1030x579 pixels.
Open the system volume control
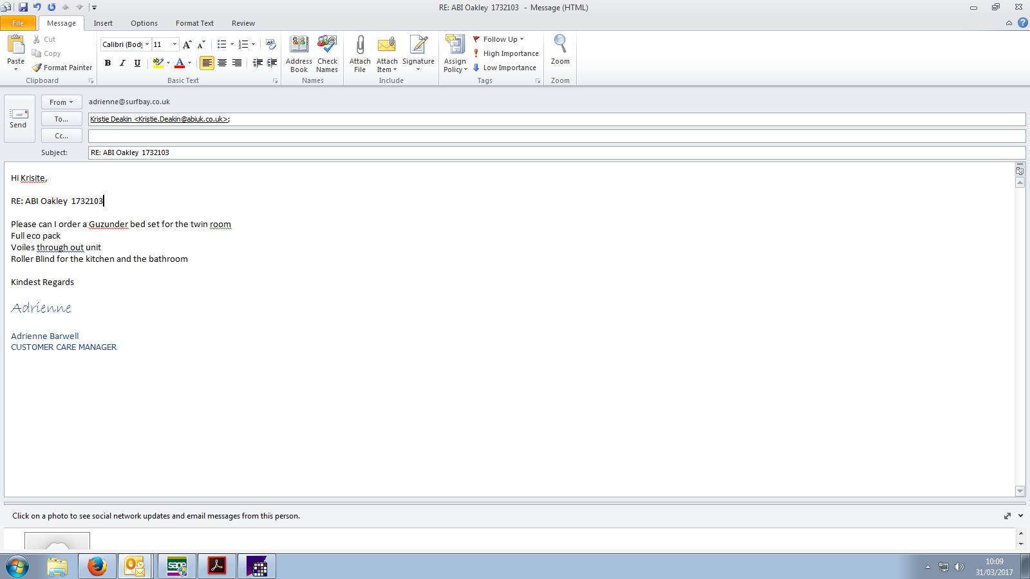click(959, 567)
